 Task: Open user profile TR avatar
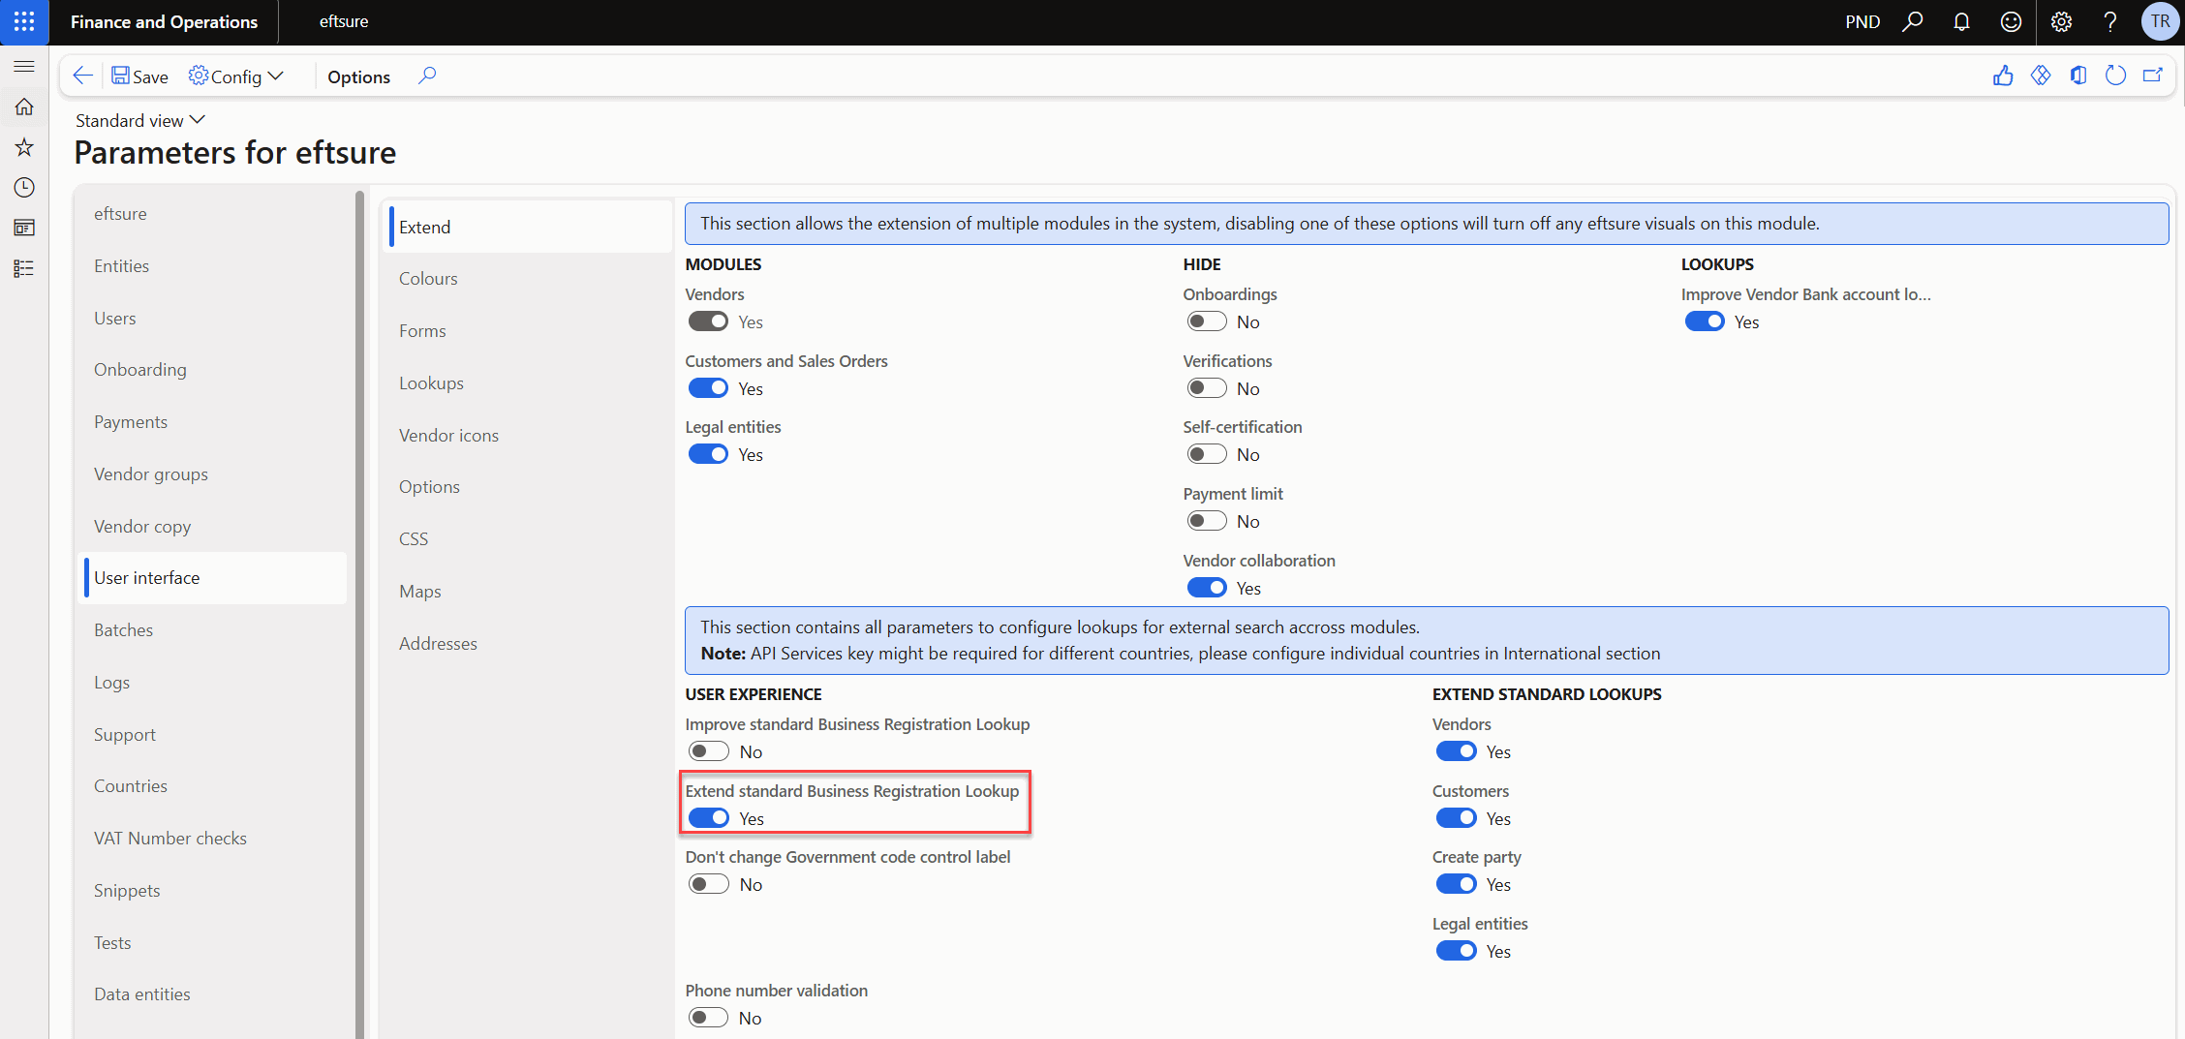click(x=2160, y=21)
